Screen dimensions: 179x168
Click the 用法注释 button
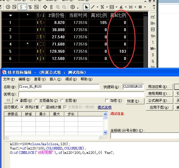(159, 87)
